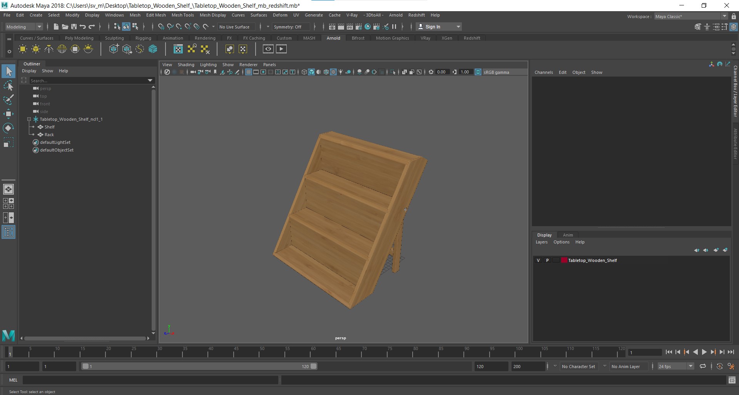Open Arnold RenderView eye icon
The height and width of the screenshot is (395, 739).
click(268, 49)
